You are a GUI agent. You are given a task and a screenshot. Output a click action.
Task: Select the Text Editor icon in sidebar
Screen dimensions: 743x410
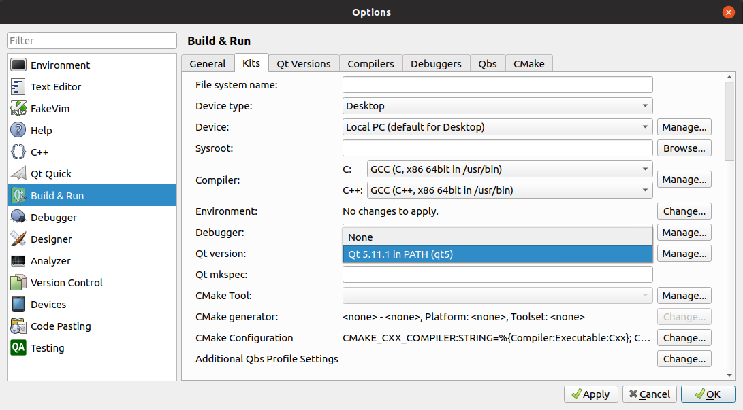pyautogui.click(x=18, y=87)
